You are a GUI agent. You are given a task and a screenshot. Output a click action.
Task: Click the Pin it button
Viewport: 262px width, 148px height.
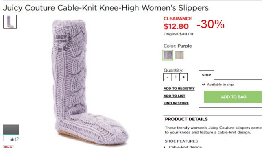click(x=8, y=147)
